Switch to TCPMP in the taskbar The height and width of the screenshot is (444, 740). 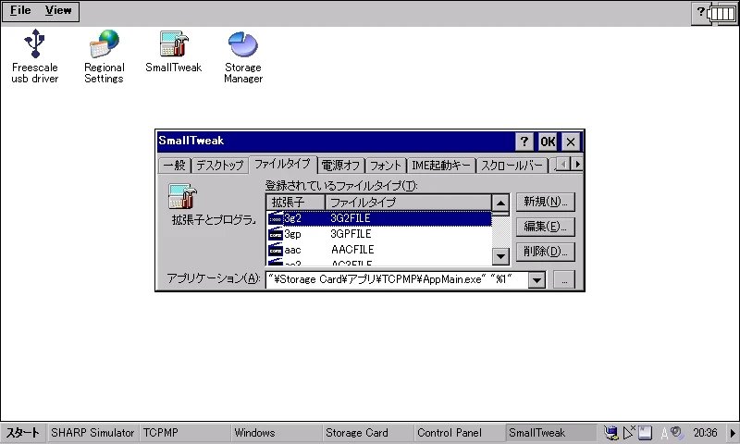(184, 433)
